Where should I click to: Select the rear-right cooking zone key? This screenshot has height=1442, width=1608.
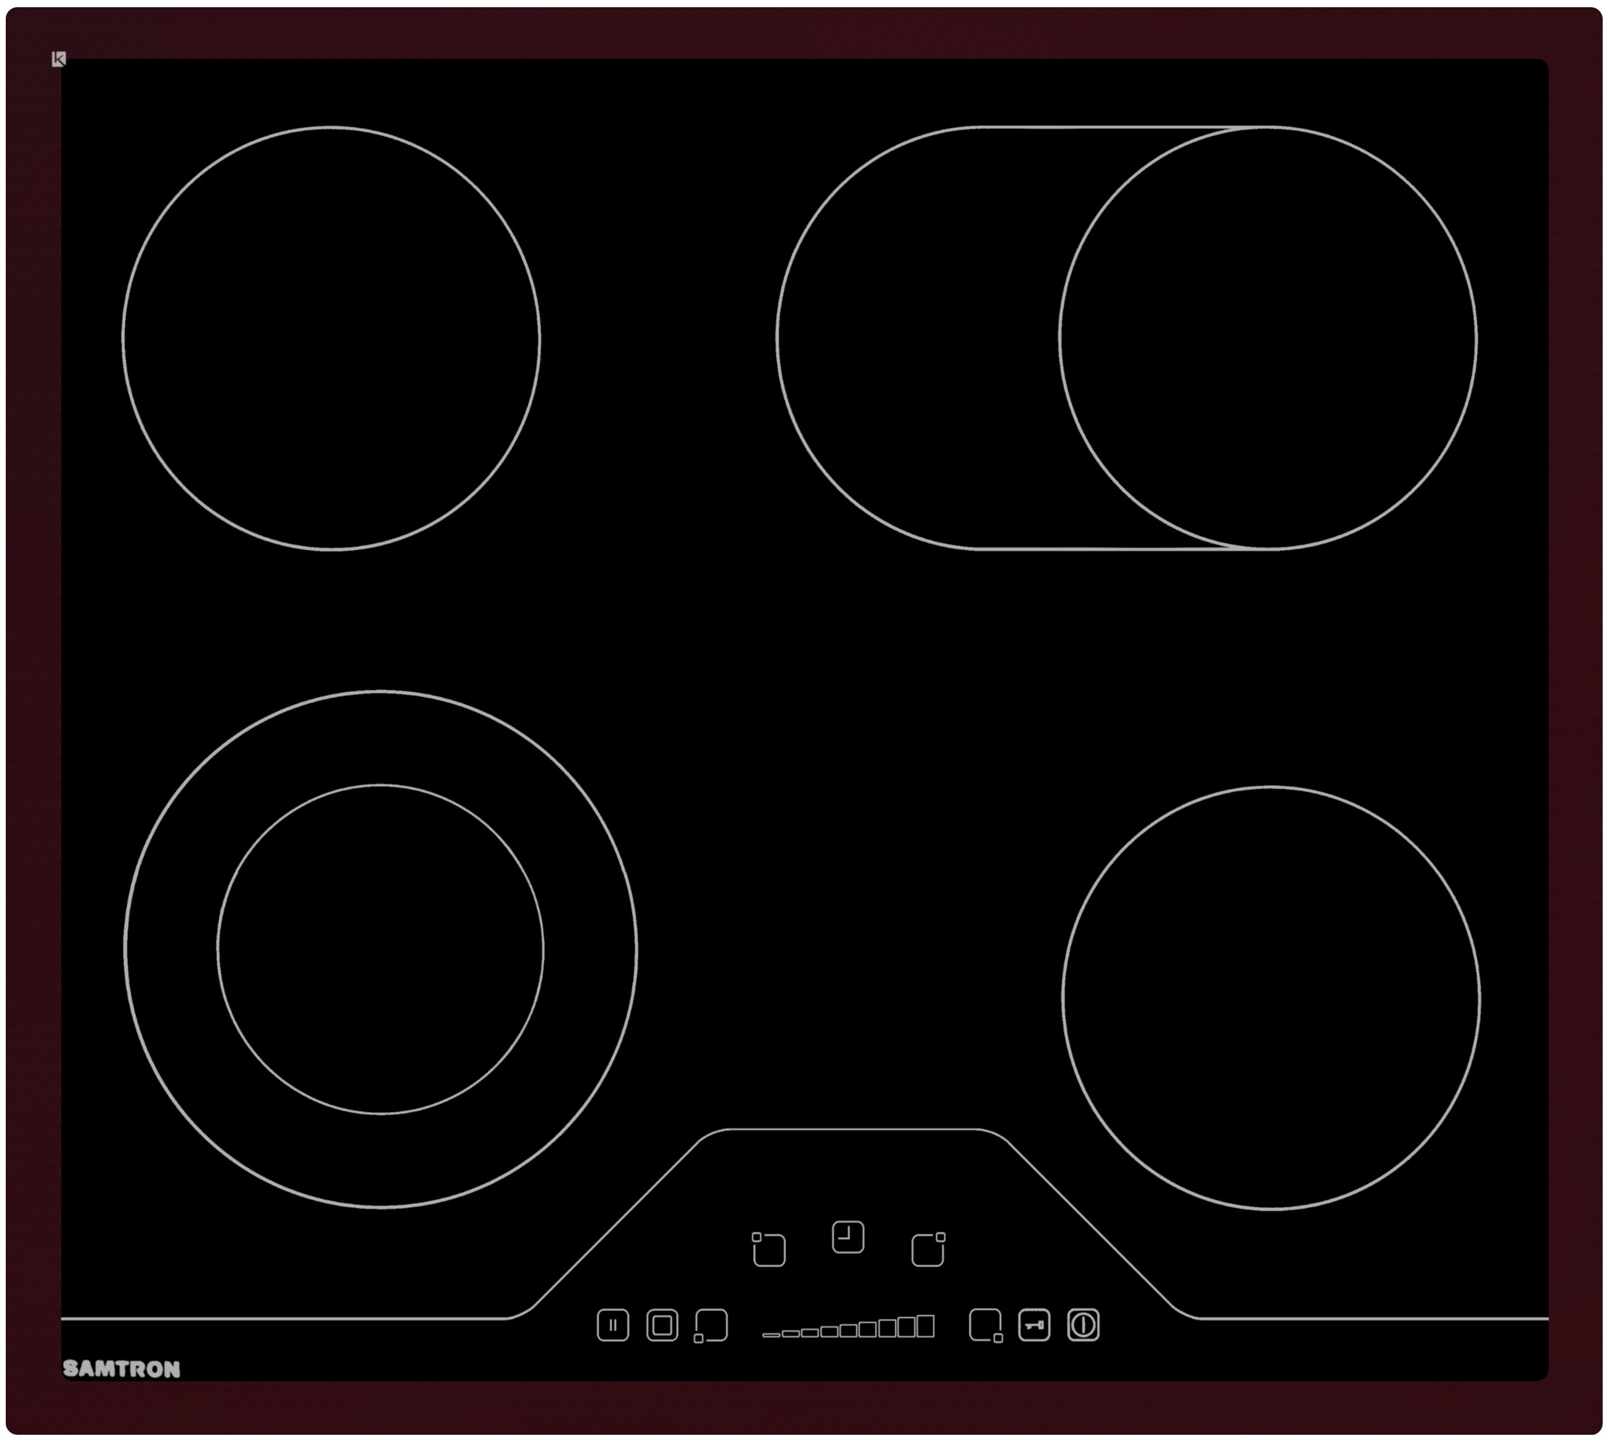click(x=929, y=1249)
